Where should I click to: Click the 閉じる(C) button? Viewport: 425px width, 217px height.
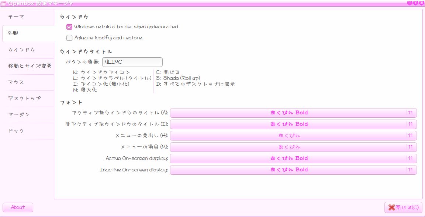[403, 207]
